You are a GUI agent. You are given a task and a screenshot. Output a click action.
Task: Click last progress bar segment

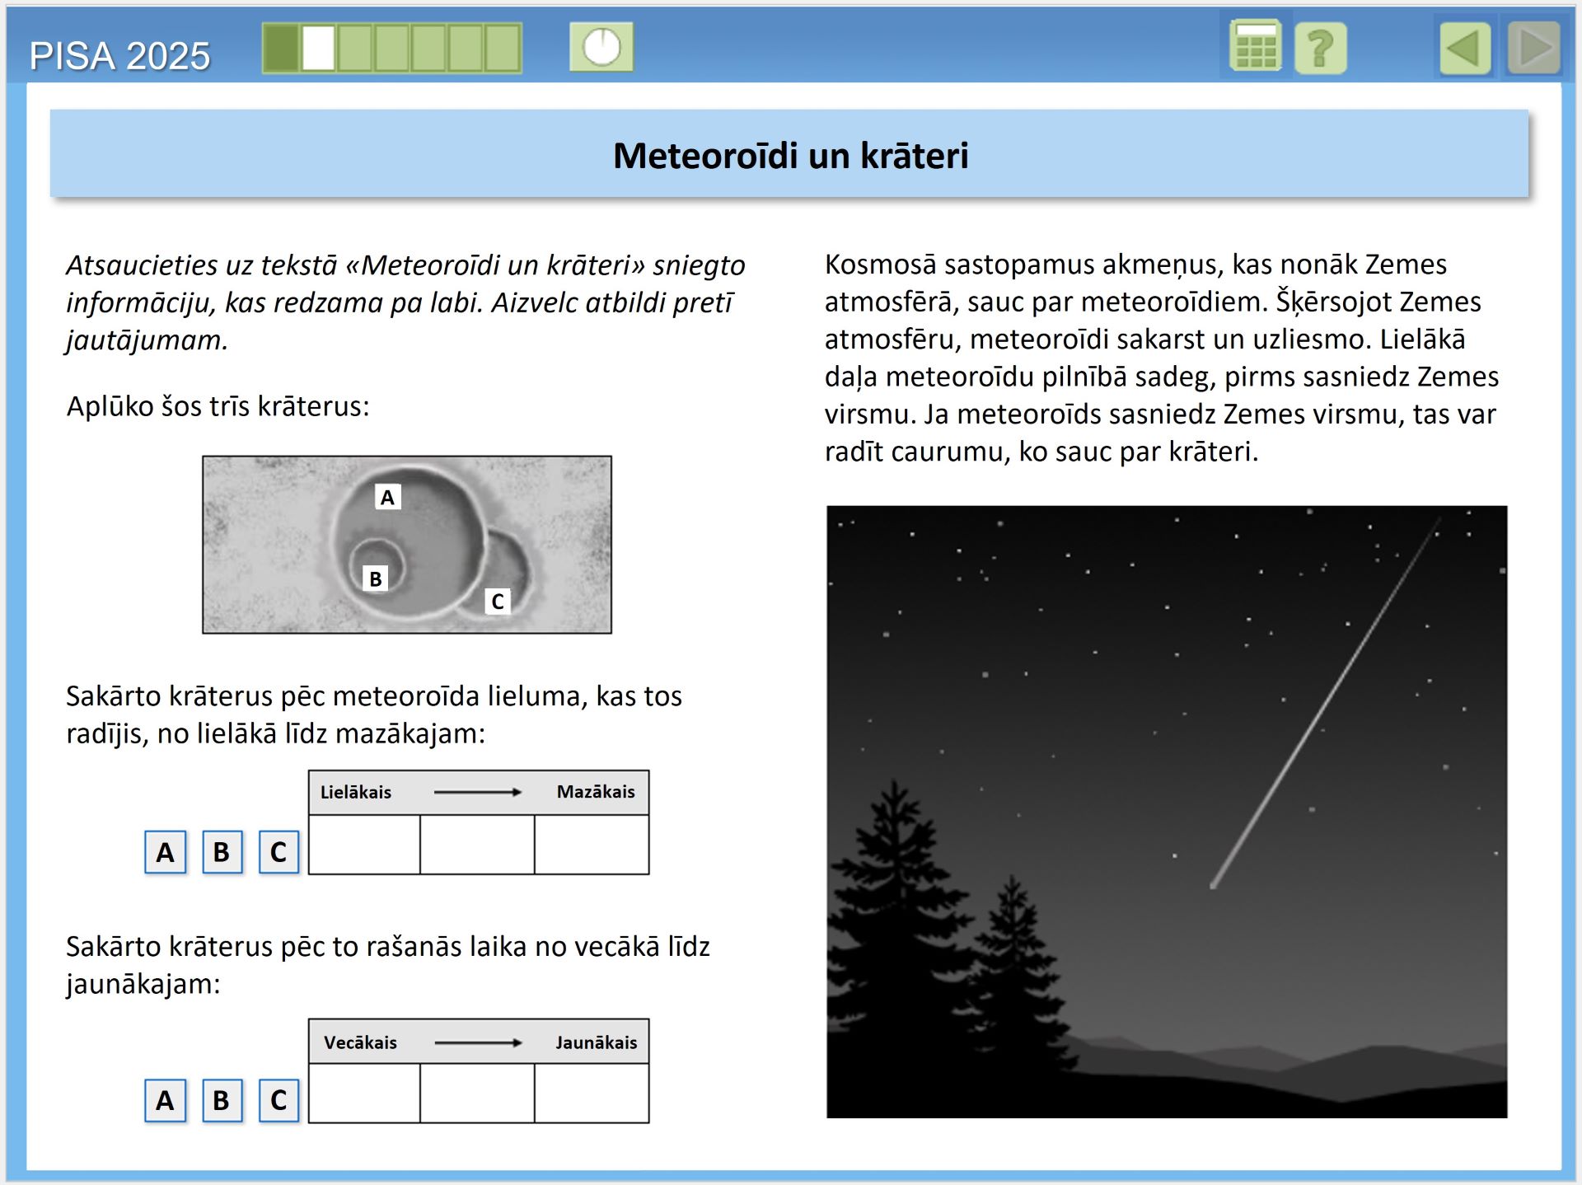pos(503,48)
